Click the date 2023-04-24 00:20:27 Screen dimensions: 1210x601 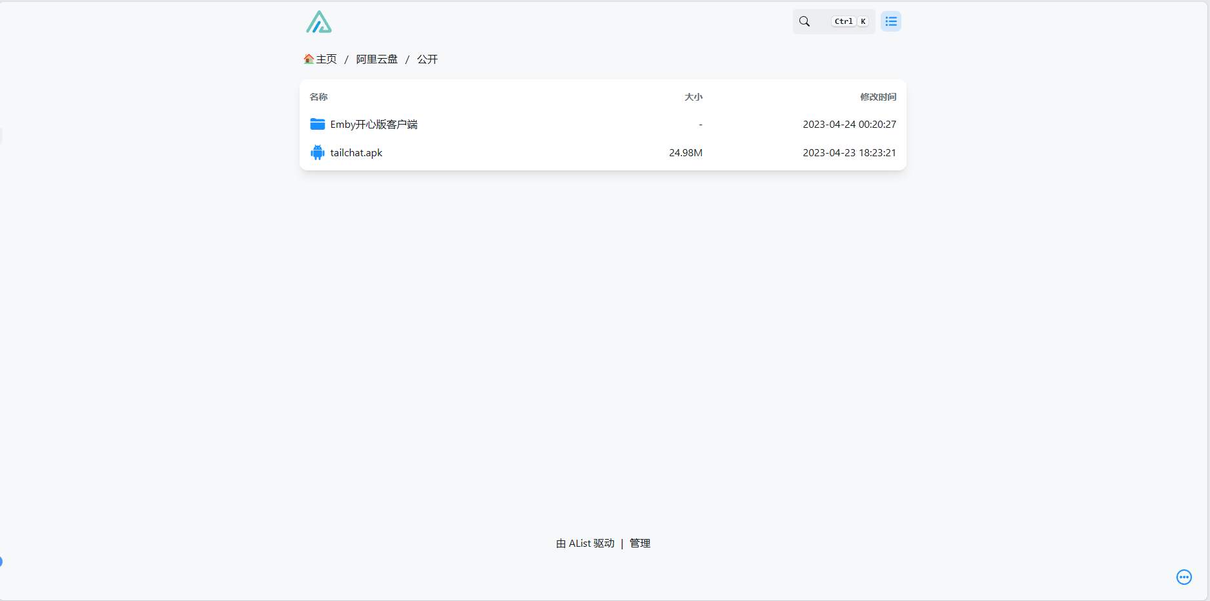pos(850,124)
